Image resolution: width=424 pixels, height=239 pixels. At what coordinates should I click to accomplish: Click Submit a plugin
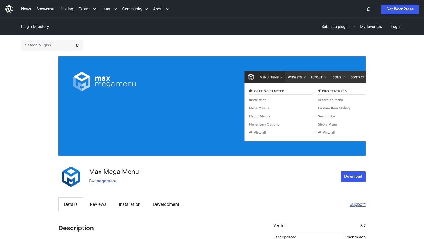(335, 27)
